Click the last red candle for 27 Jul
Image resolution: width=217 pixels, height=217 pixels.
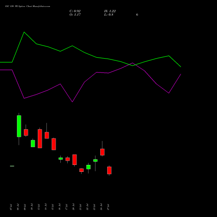(109, 170)
